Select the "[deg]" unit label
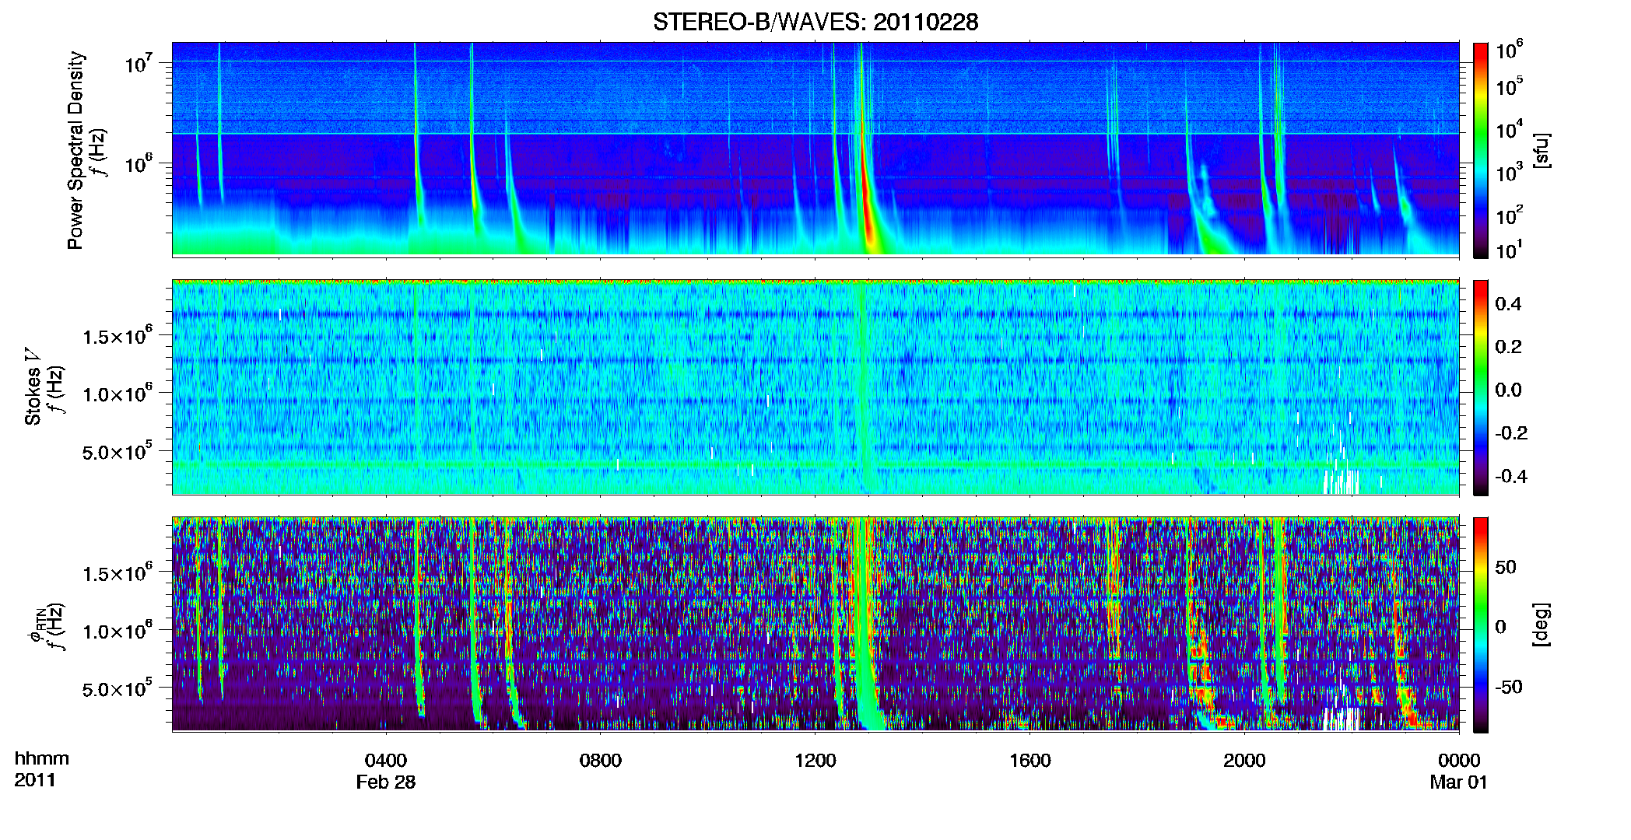This screenshot has width=1631, height=840. (x=1542, y=625)
